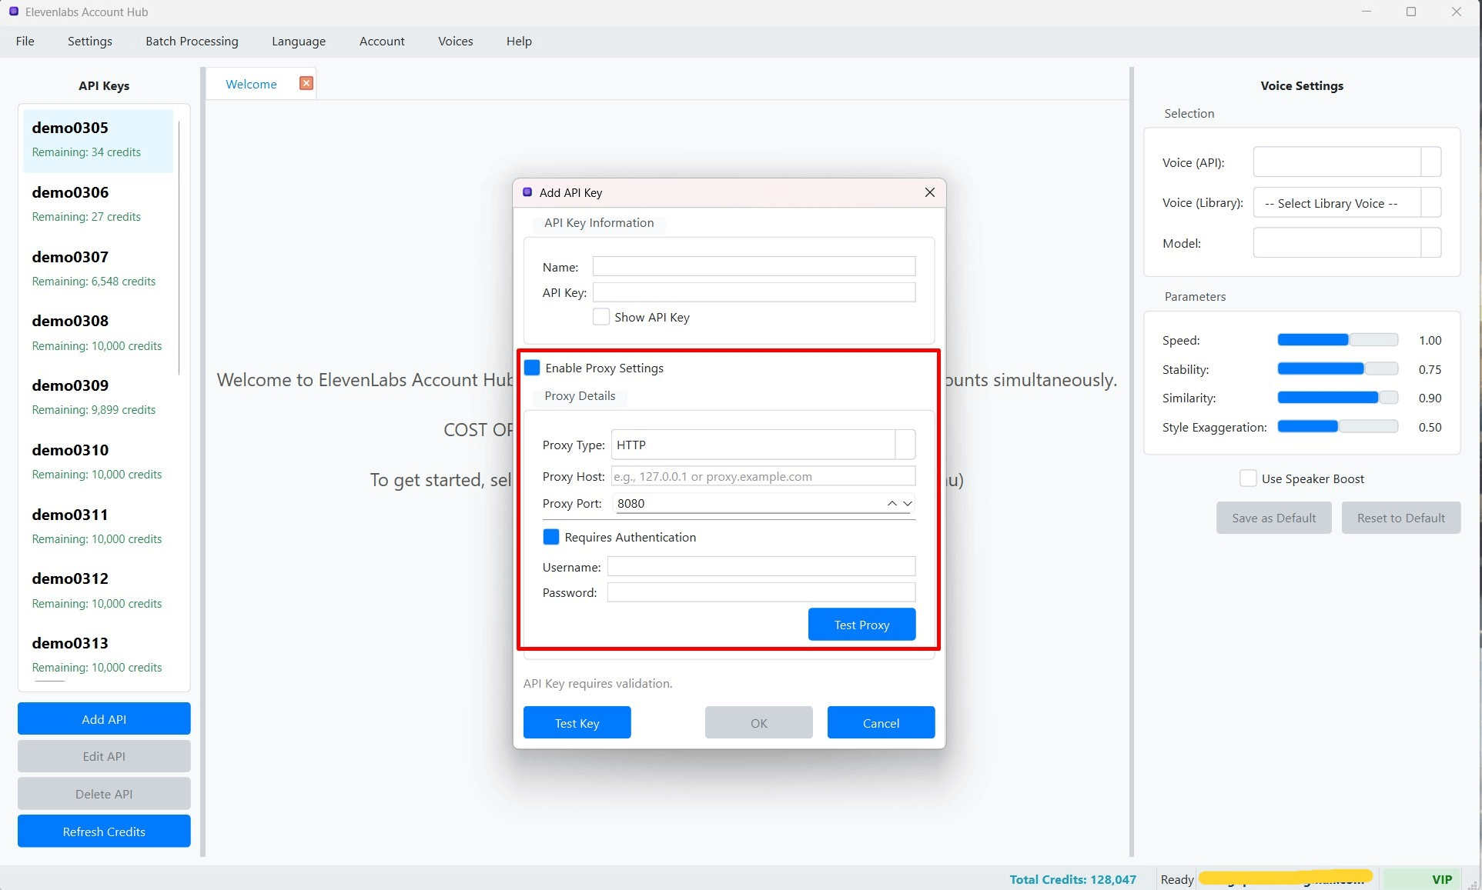Click the Add API button
This screenshot has width=1482, height=890.
pos(104,719)
